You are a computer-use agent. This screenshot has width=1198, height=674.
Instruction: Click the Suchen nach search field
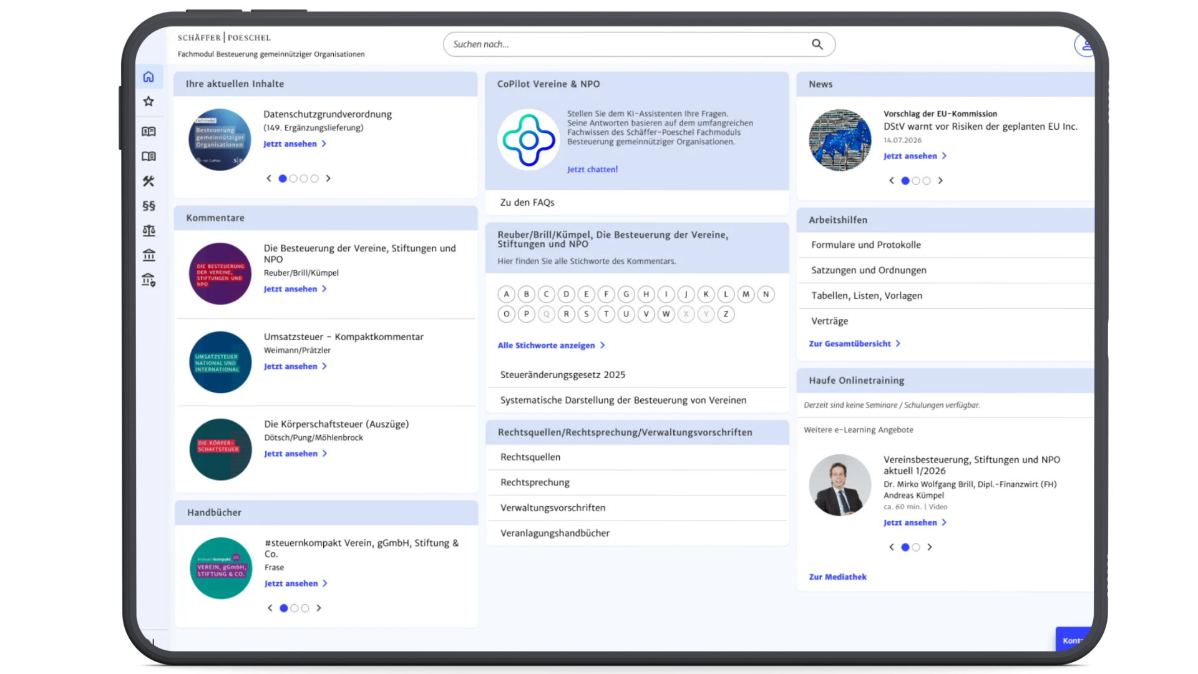[x=639, y=44]
